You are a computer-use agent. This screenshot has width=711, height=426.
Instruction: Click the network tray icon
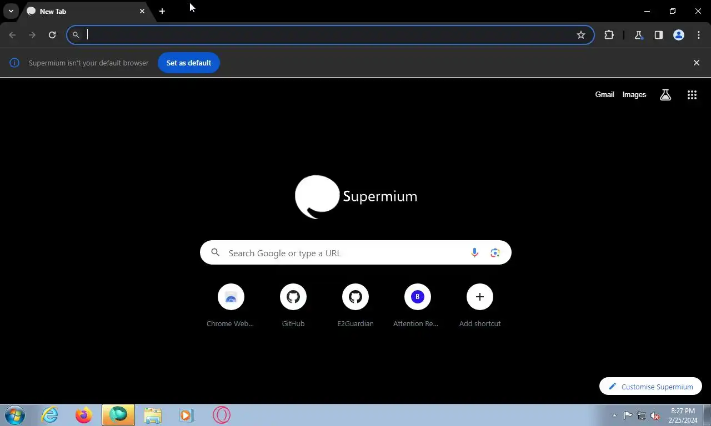point(642,415)
